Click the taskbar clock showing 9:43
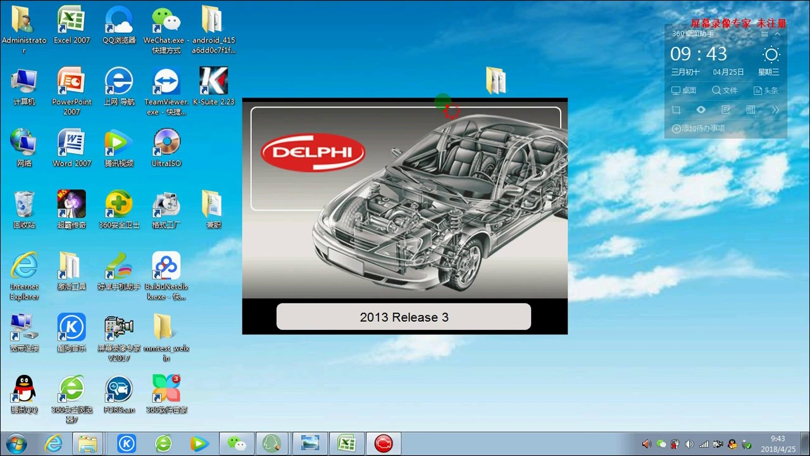The image size is (810, 456). 778,443
